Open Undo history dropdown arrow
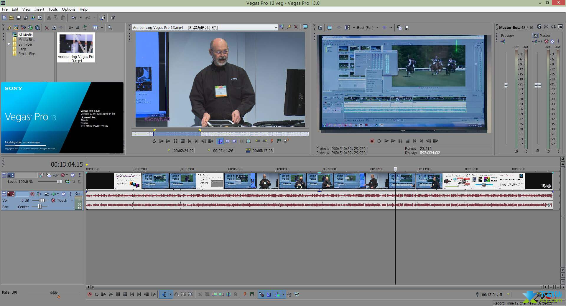This screenshot has width=566, height=306. coord(80,18)
